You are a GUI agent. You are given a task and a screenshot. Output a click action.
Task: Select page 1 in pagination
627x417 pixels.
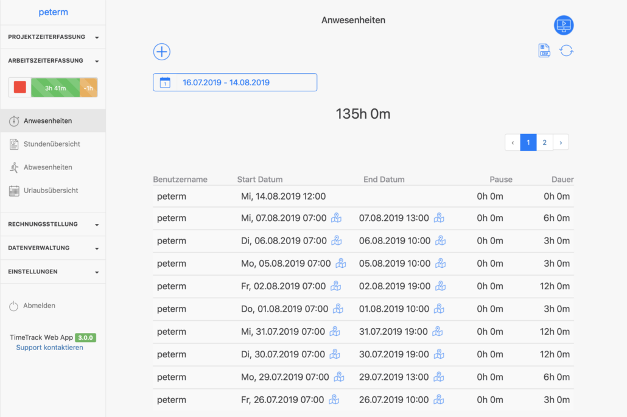coord(528,142)
